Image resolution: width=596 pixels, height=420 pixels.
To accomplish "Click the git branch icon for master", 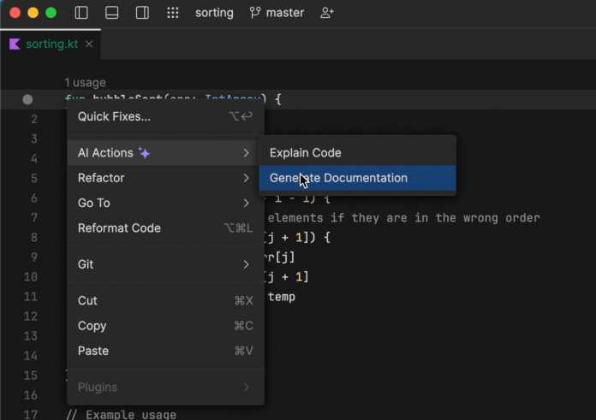I will [x=254, y=13].
